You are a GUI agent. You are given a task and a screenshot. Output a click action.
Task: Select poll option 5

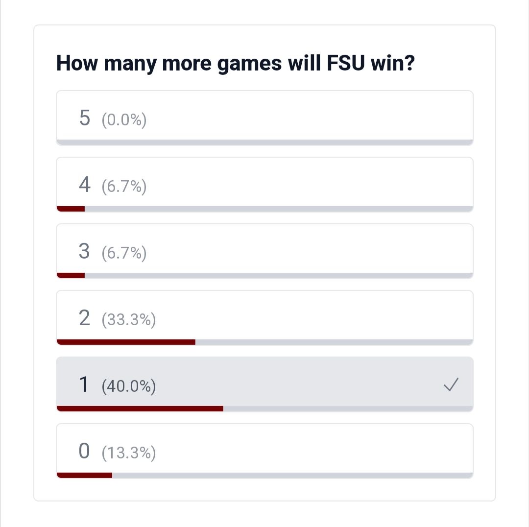click(265, 118)
